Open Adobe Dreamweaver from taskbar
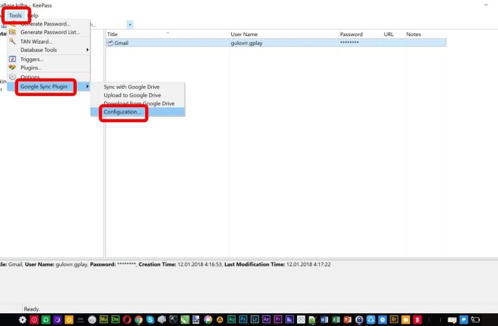The image size is (498, 326). [x=116, y=319]
